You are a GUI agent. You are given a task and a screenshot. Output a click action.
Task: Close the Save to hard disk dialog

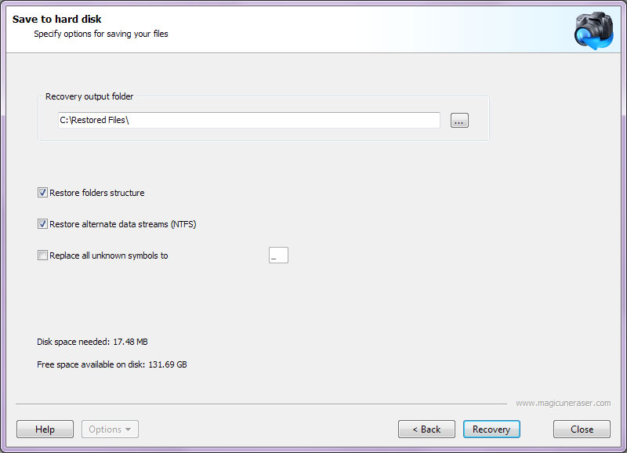point(581,429)
